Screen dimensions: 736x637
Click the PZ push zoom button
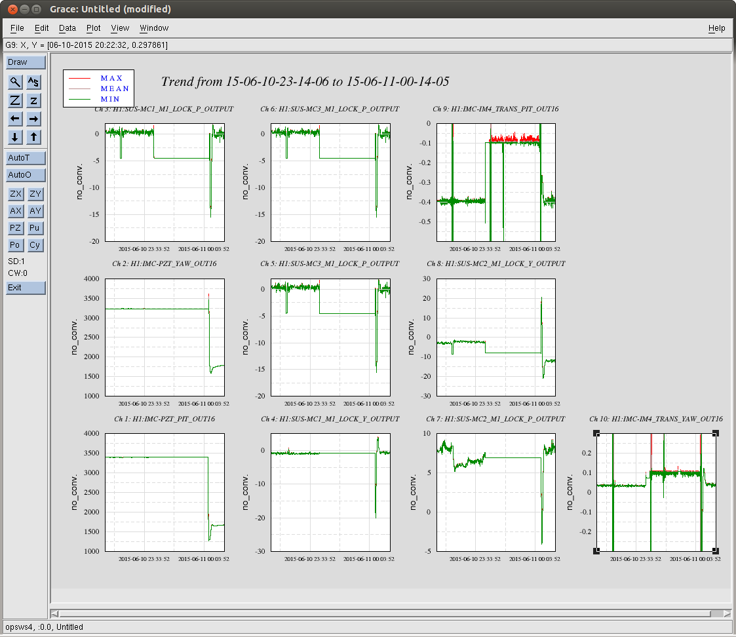[16, 228]
